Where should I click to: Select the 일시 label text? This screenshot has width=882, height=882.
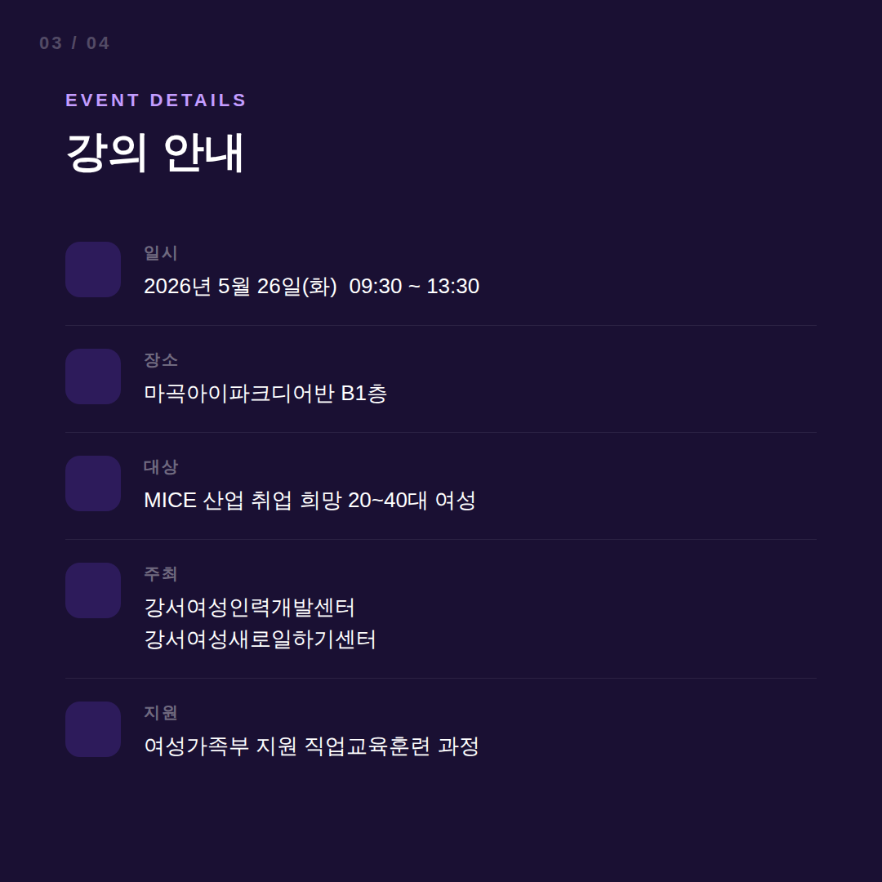coord(161,253)
